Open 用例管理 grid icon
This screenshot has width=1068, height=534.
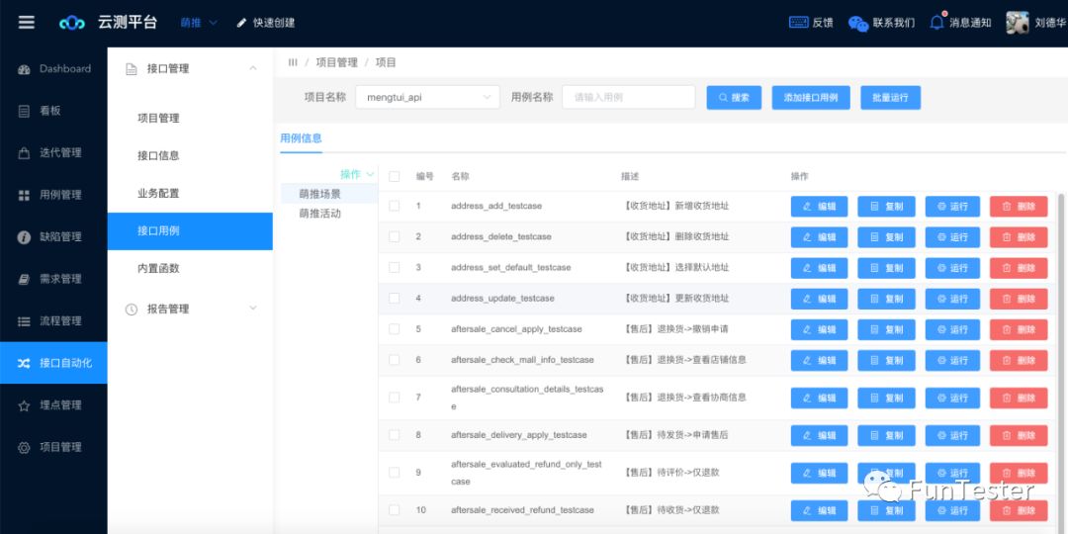pyautogui.click(x=24, y=196)
